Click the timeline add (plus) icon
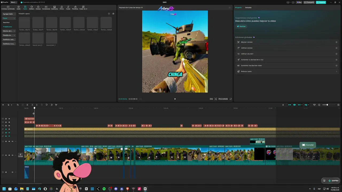Screen dimensions: 342x192 3,105
